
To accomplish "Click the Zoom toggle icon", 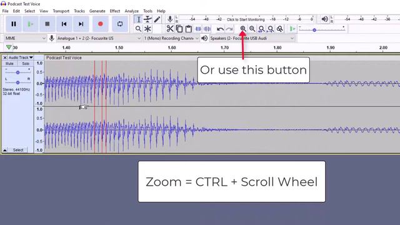I will click(x=280, y=29).
